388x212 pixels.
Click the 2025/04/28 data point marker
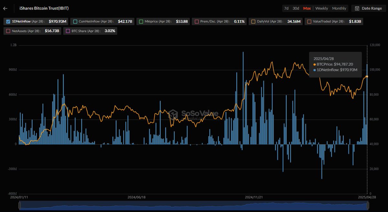click(x=367, y=76)
